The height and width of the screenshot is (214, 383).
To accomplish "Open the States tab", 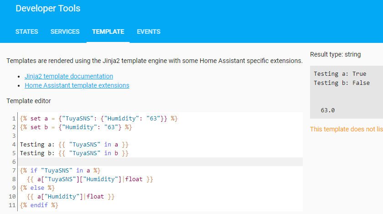I will click(27, 31).
